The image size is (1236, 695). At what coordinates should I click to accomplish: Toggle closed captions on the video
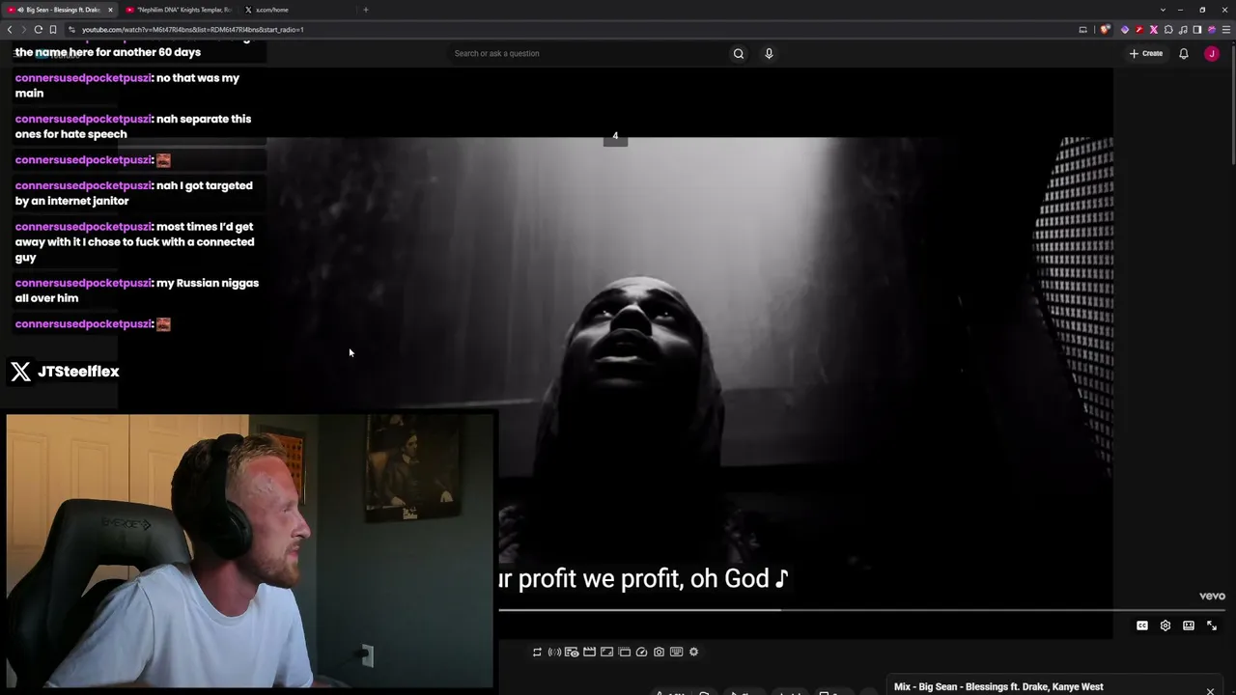[1142, 625]
